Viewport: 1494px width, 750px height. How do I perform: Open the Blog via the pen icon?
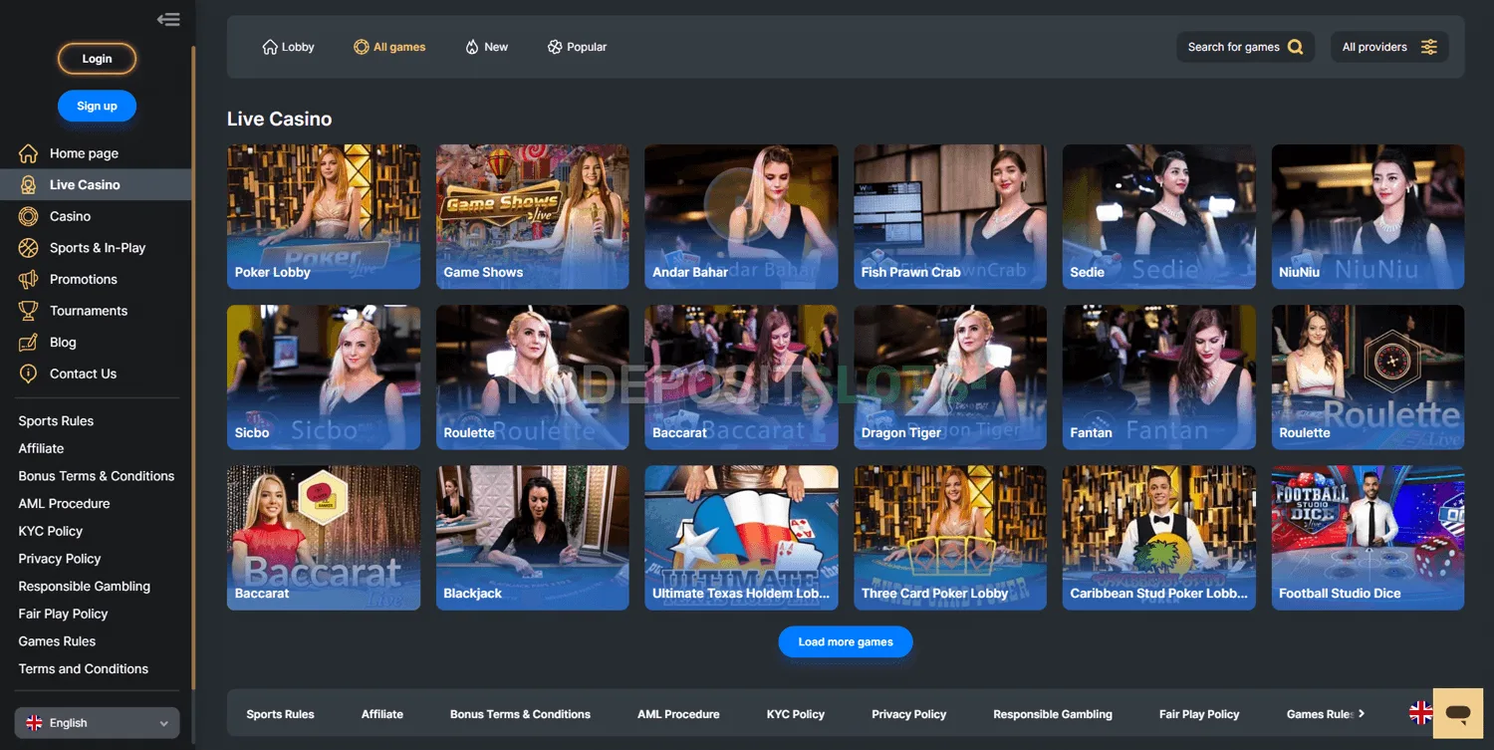[x=29, y=342]
